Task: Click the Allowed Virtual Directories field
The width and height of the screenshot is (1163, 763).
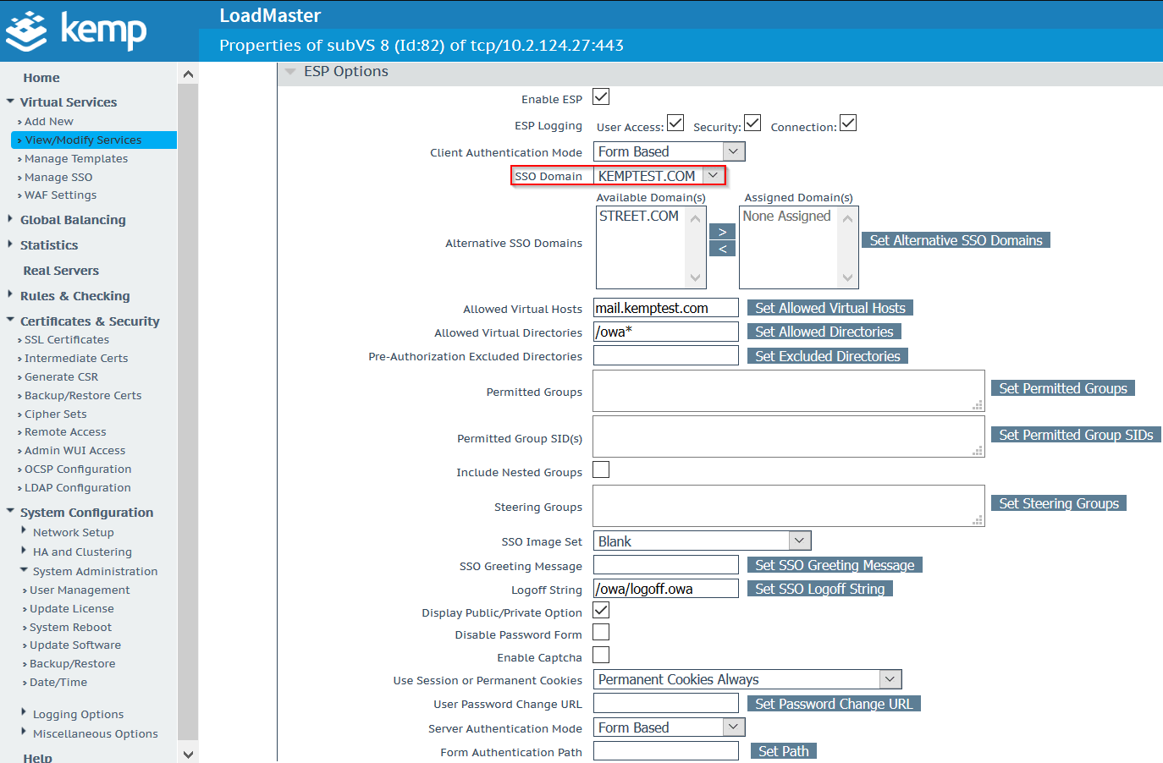Action: coord(666,332)
